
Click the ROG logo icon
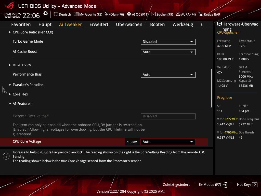(10, 6)
